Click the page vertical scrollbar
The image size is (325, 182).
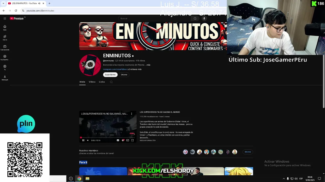pos(323,81)
